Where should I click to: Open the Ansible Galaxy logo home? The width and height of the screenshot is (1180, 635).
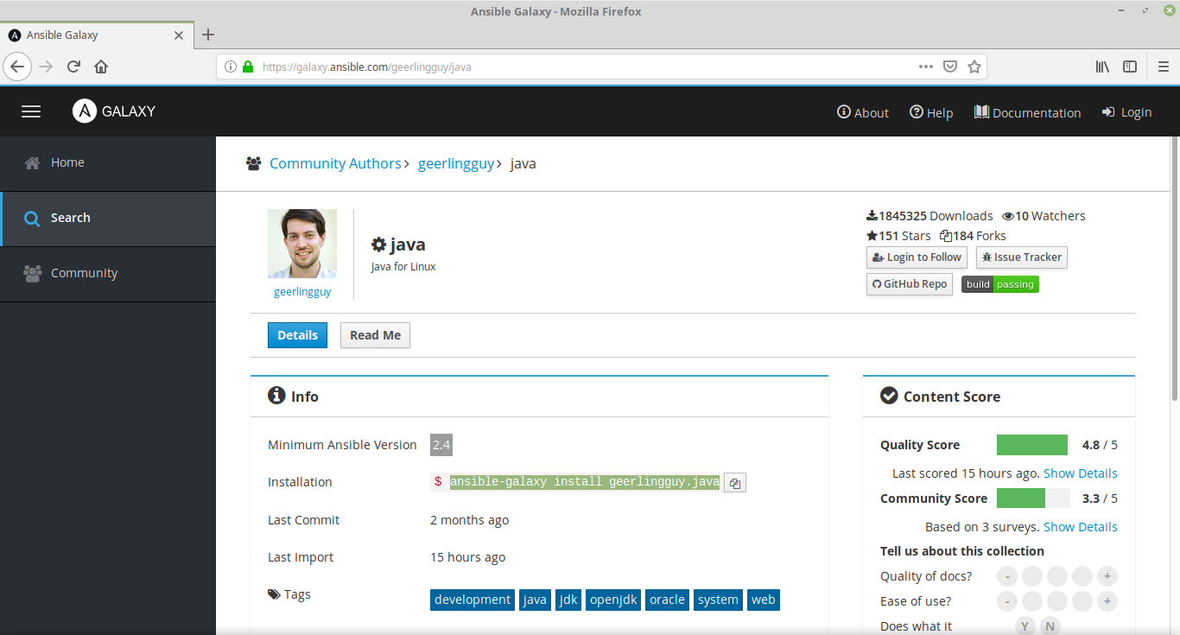(x=114, y=111)
